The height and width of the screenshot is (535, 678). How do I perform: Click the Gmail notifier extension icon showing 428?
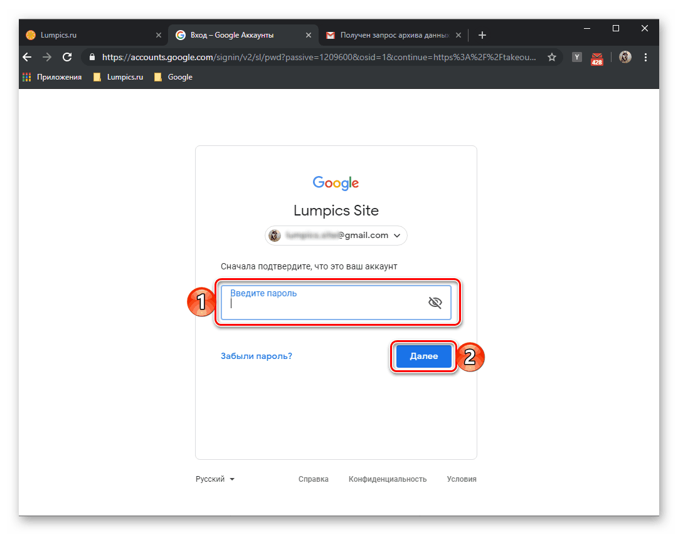tap(596, 58)
